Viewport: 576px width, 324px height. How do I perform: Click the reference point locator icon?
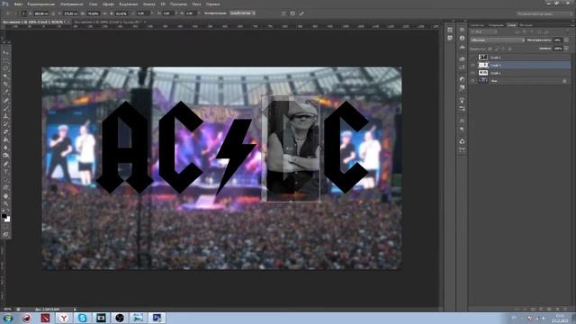(x=24, y=13)
